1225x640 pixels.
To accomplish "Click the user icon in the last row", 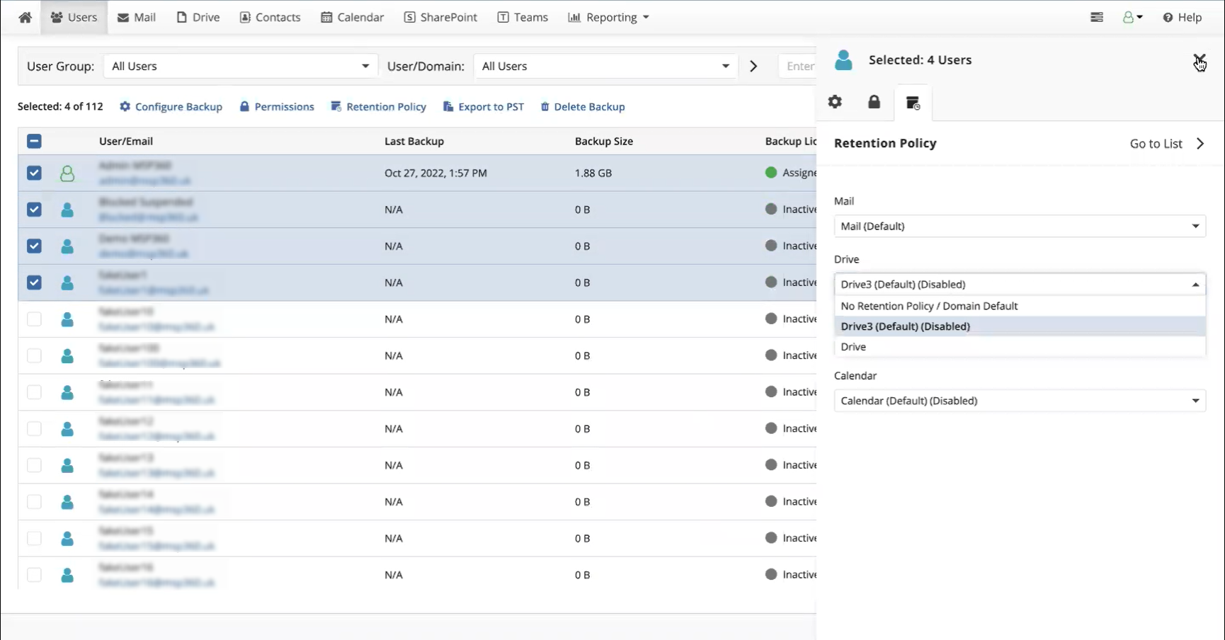I will pyautogui.click(x=67, y=575).
